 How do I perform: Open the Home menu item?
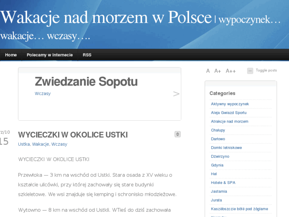[11, 55]
